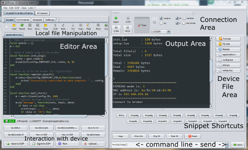Viewport: 248px width, 150px height.
Task: Refresh the serial port list icon
Action: (x=154, y=22)
